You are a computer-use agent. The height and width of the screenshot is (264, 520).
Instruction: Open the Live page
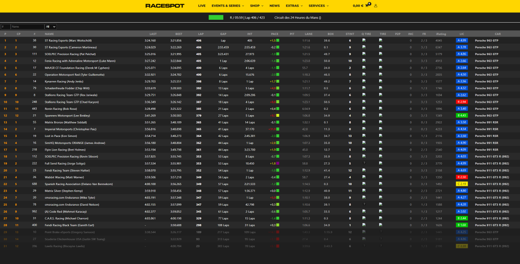pos(202,6)
